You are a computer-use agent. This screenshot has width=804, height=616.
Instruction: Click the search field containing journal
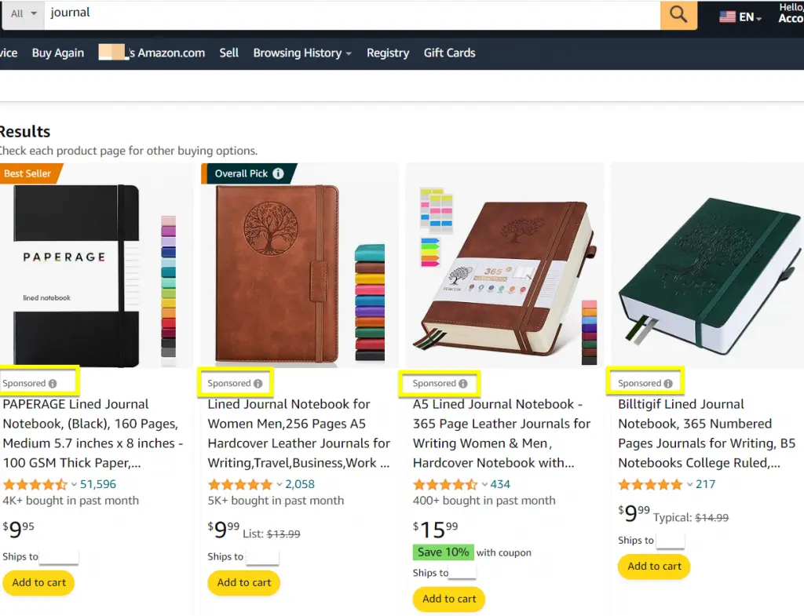(x=352, y=14)
